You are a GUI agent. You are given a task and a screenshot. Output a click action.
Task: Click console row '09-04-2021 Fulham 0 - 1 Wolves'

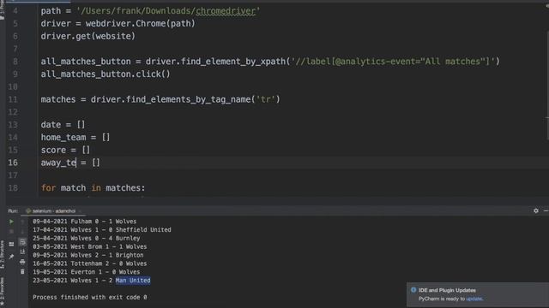tap(85, 222)
